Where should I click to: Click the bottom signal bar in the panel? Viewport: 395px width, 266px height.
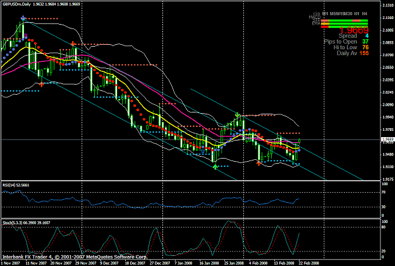tap(344, 27)
